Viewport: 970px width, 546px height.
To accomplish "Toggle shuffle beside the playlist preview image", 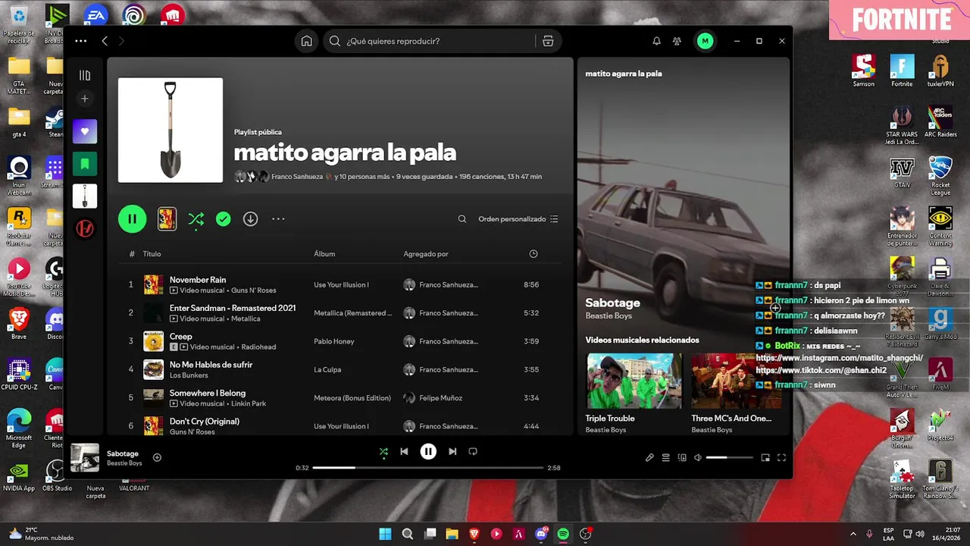I will [x=196, y=219].
